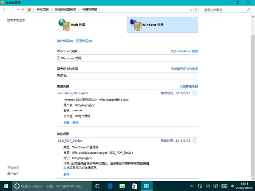The image size is (255, 191).
Task: Refresh the page with the refresh icon
Action: tap(196, 10)
